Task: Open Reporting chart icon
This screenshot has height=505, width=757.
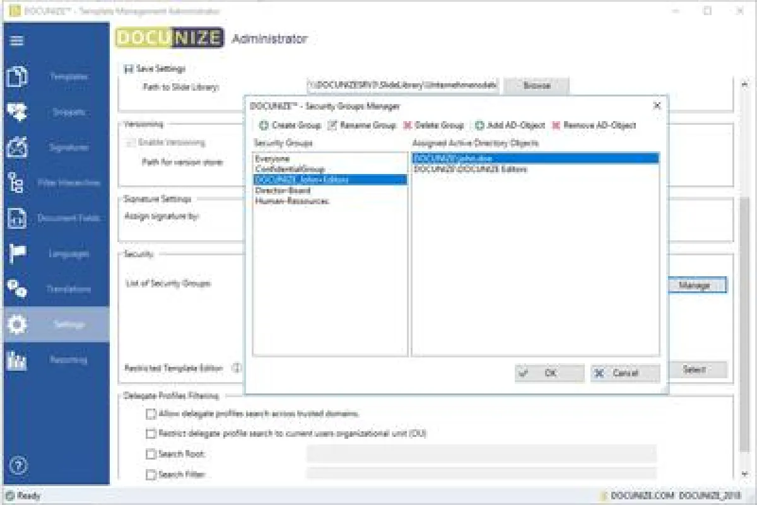Action: [x=17, y=360]
